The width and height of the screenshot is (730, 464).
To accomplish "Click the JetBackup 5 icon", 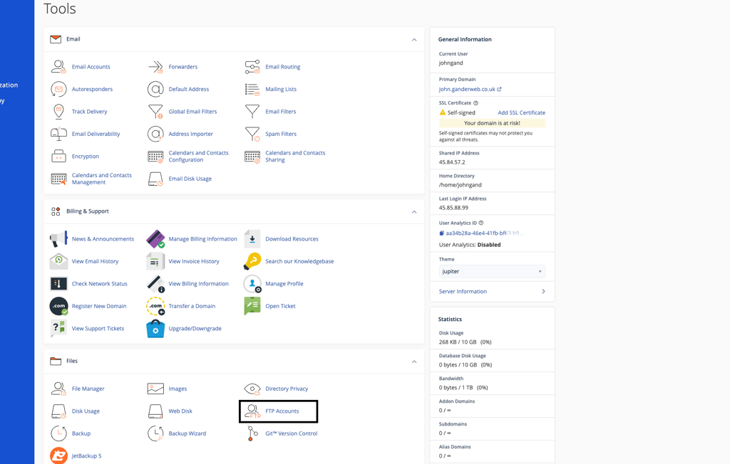I will (58, 455).
